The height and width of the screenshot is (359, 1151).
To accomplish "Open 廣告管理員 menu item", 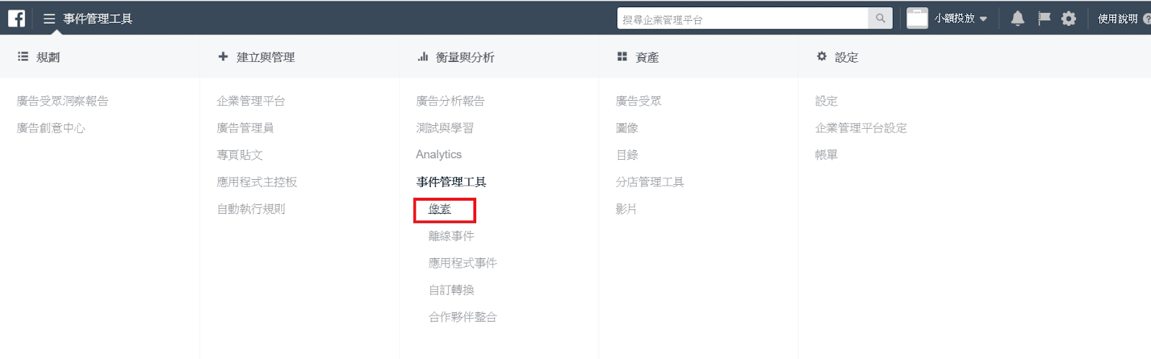I will [245, 128].
